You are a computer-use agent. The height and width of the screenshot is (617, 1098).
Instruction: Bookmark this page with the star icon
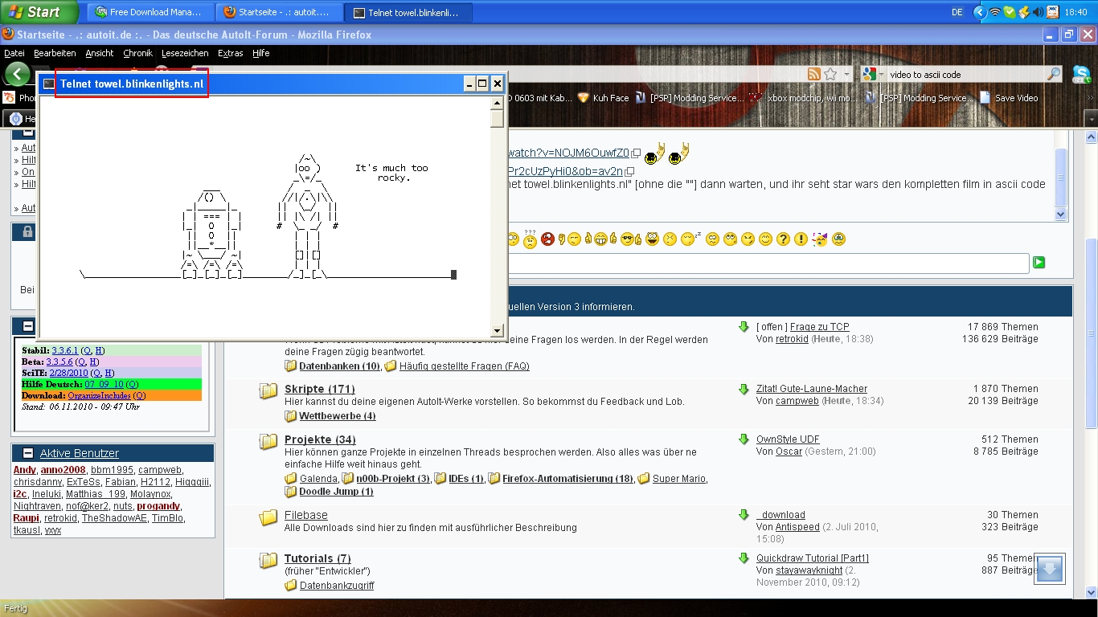(830, 74)
